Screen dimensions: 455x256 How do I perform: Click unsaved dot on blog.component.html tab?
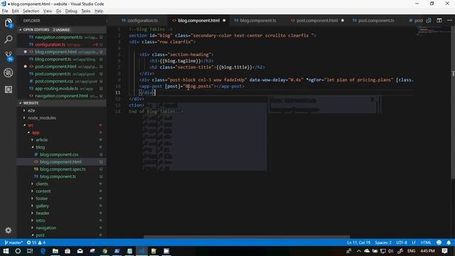224,21
